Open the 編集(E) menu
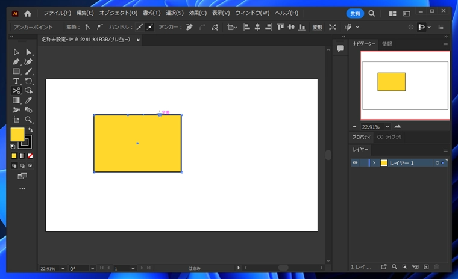Viewport: 458px width, 279px height. click(85, 13)
